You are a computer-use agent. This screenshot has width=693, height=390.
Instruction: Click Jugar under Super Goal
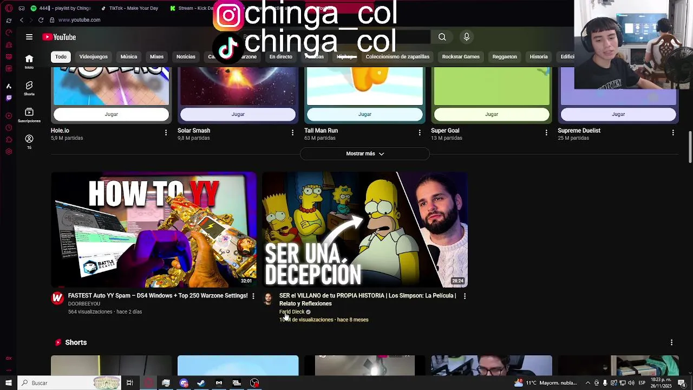coord(492,114)
